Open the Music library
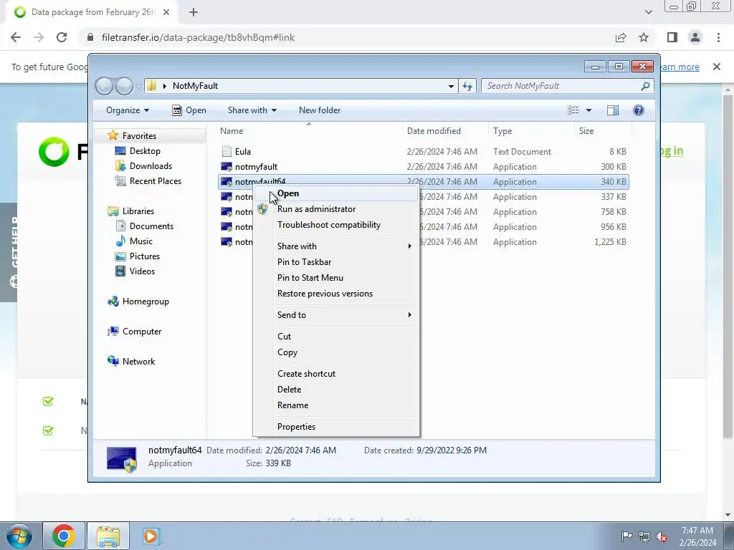The height and width of the screenshot is (550, 734). tap(134, 241)
